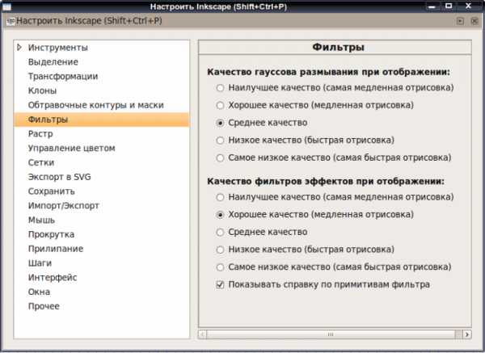Click the dock panel iconify arrow button
The width and height of the screenshot is (485, 353).
click(x=460, y=21)
